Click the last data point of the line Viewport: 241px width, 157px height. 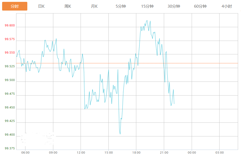(x=174, y=104)
